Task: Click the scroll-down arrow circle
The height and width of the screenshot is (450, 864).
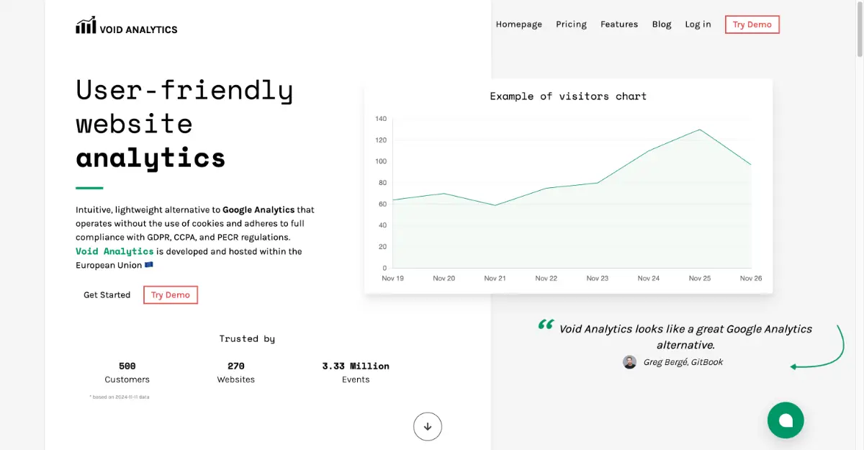Action: (x=428, y=426)
